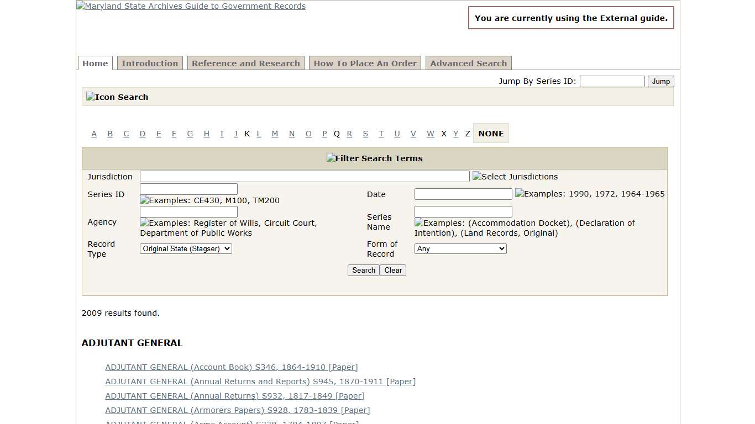This screenshot has height=424, width=755.
Task: Switch to the Advanced Search tab
Action: pos(468,63)
